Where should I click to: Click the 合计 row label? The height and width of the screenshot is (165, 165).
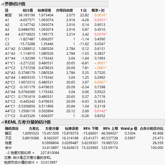point(8,148)
